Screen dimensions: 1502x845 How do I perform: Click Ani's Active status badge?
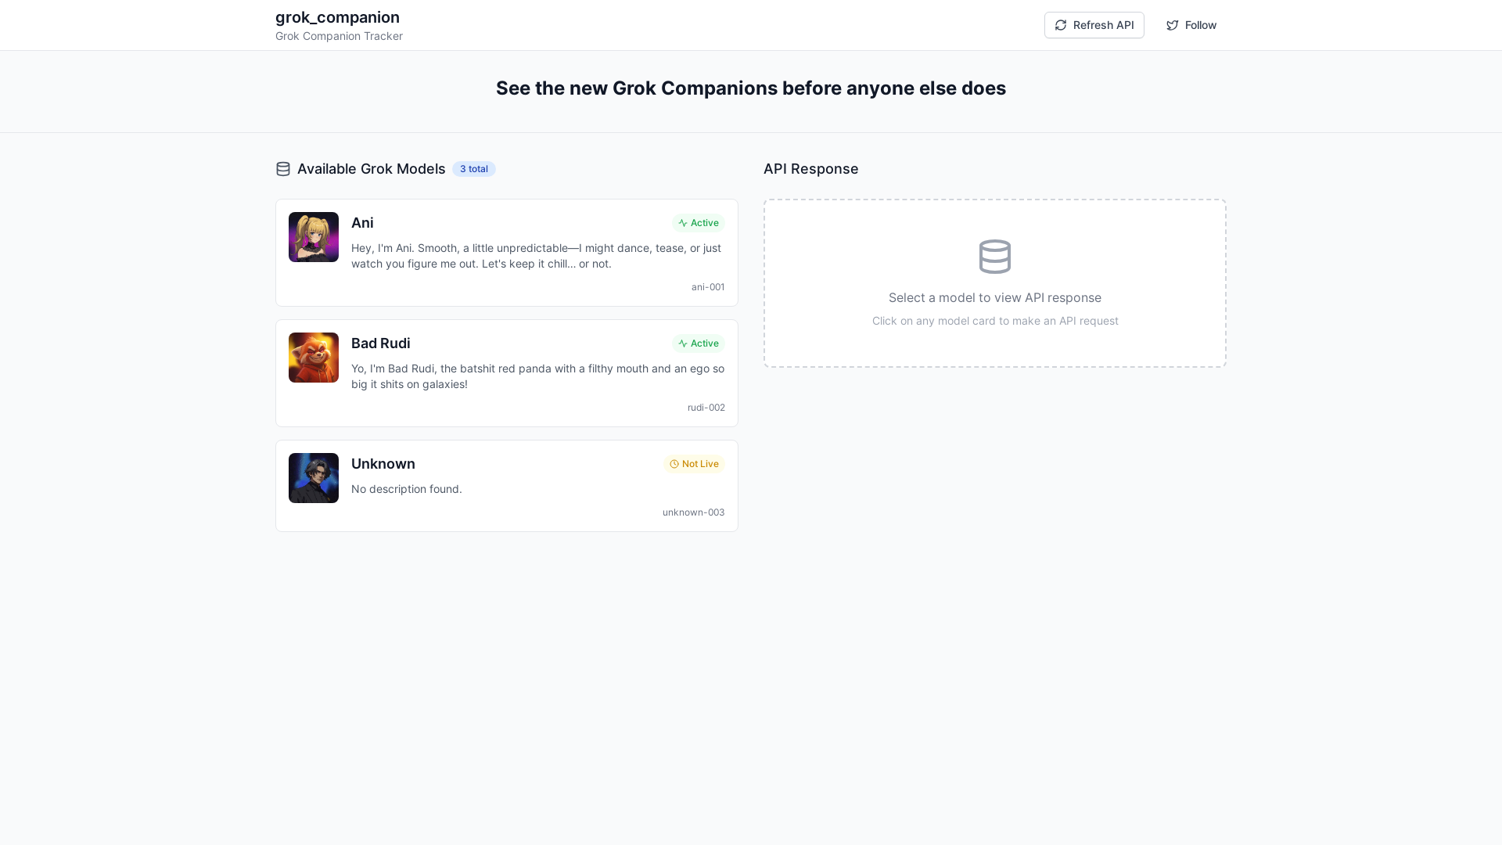[x=699, y=223]
